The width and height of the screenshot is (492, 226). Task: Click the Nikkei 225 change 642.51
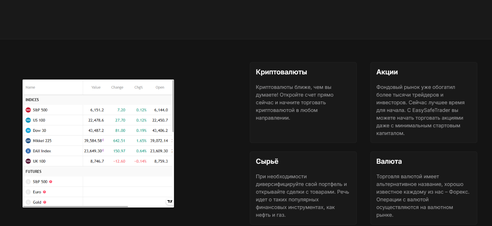point(119,141)
